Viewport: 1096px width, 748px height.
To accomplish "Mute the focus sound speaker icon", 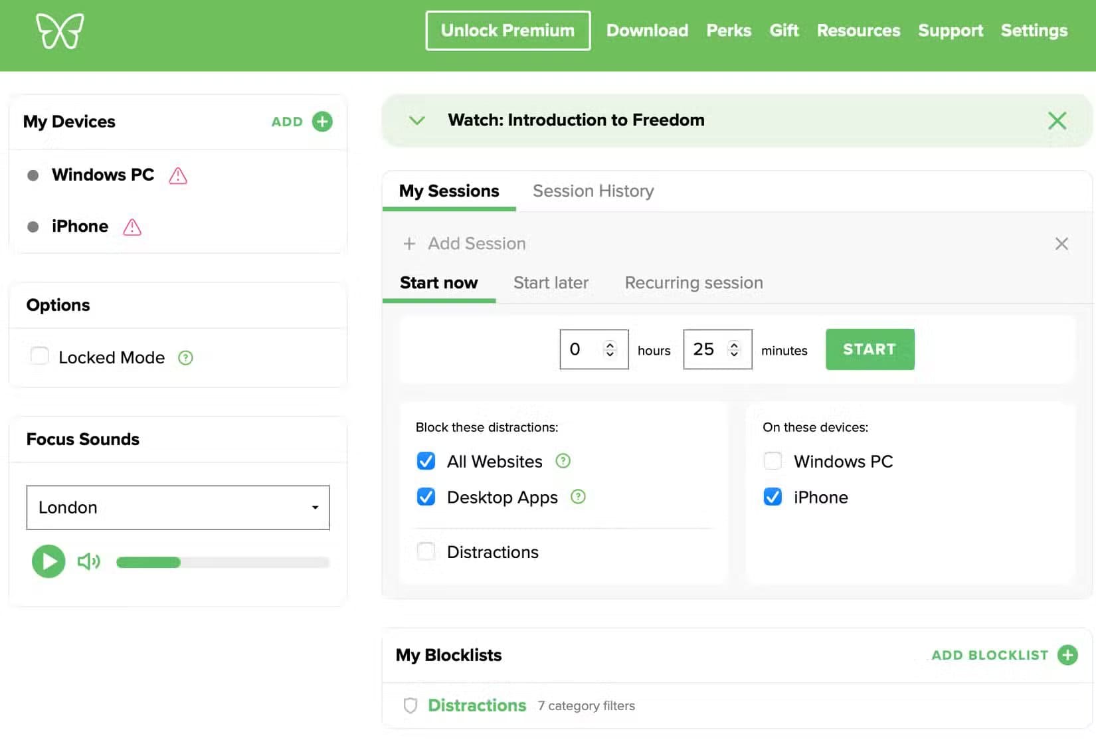I will [x=88, y=562].
